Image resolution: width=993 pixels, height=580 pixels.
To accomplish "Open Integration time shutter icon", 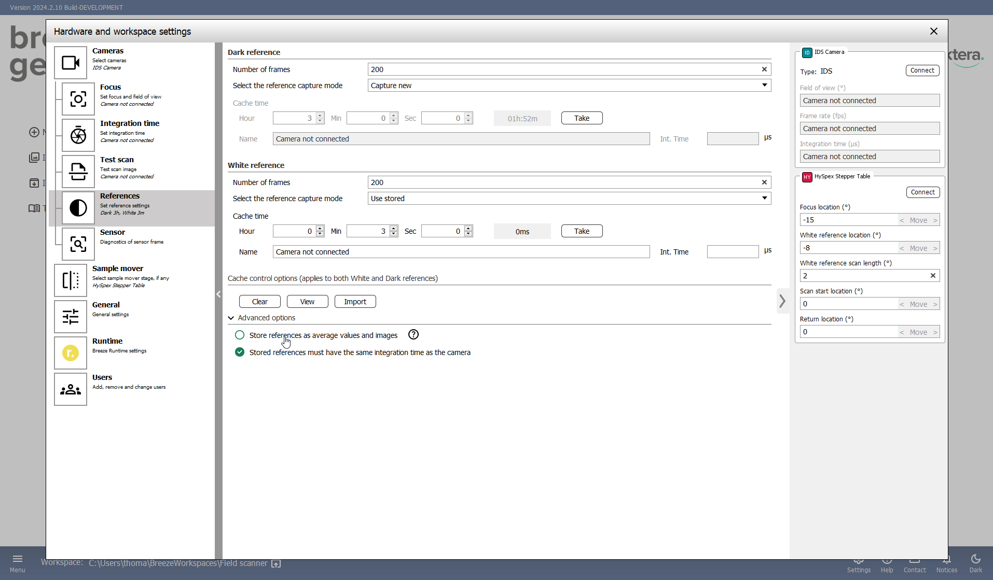I will 78,135.
